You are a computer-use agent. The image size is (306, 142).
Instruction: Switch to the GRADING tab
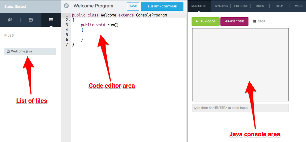click(x=221, y=6)
